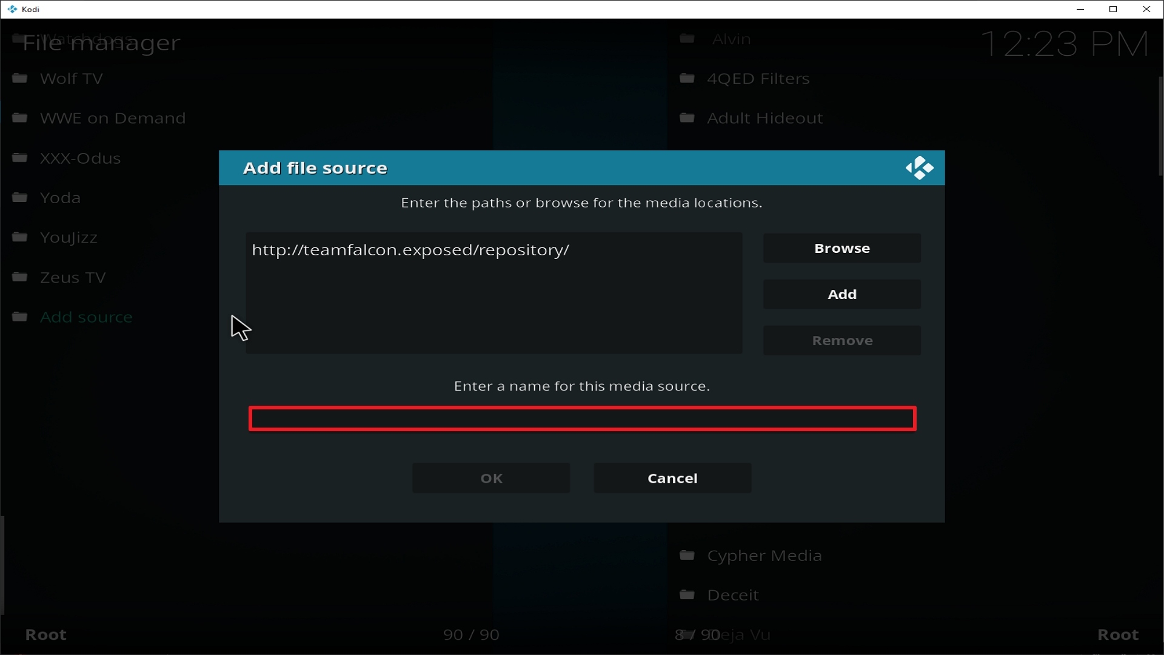Click Kodi logo in dialog header
Image resolution: width=1164 pixels, height=655 pixels.
(x=919, y=168)
